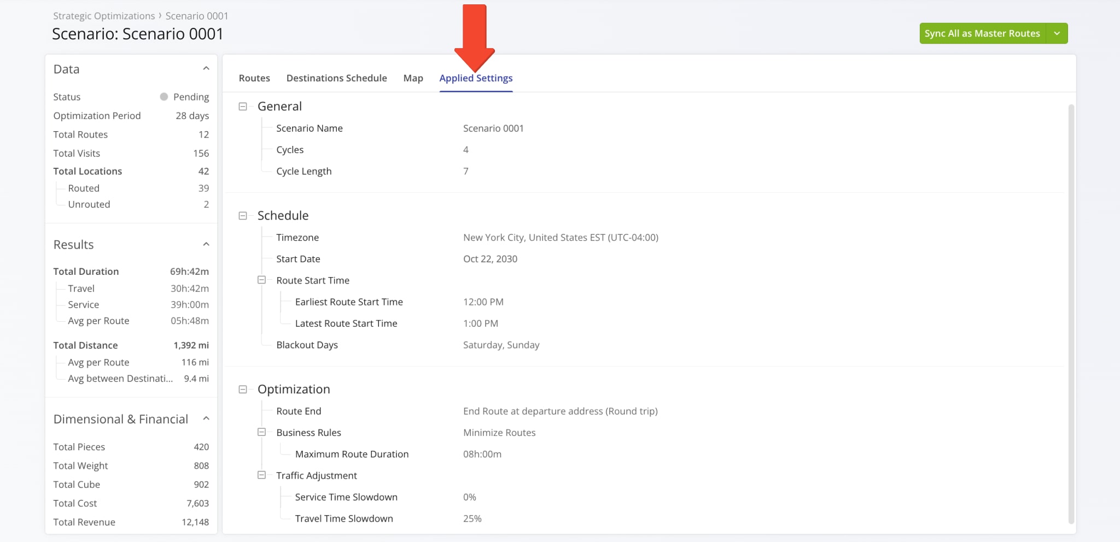Collapse the Results panel chevron

tap(206, 244)
